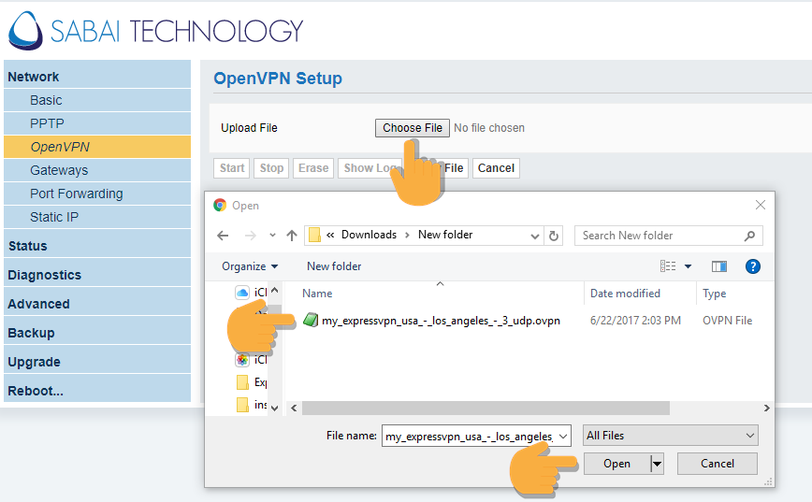
Task: Select the iCloud Photos icon in the navigation pane
Action: click(242, 360)
